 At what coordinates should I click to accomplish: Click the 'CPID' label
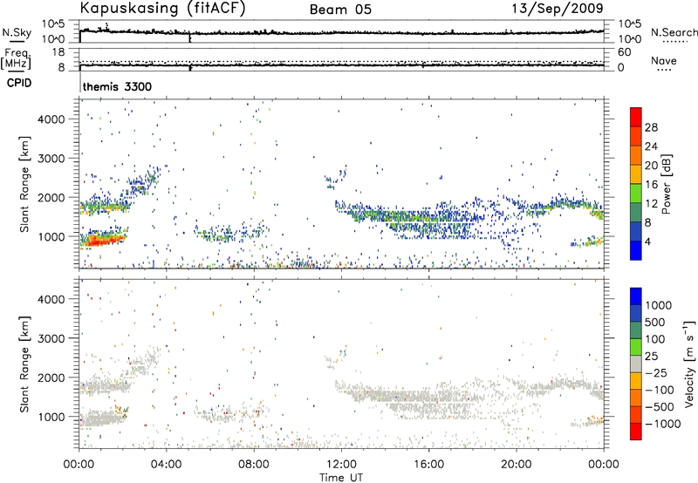click(x=19, y=83)
